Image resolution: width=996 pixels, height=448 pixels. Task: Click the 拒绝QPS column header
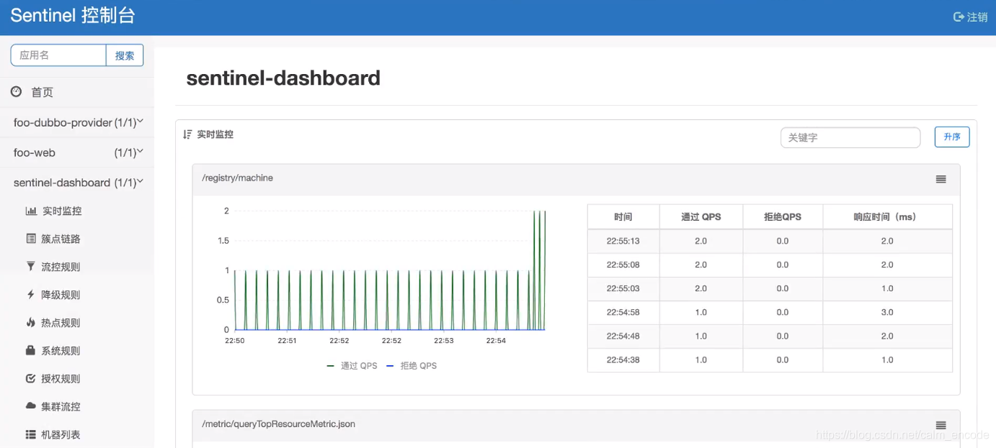(x=783, y=216)
